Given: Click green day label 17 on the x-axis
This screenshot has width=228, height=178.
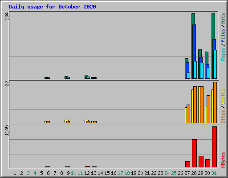Looking at the screenshot, I should pos(120,173).
